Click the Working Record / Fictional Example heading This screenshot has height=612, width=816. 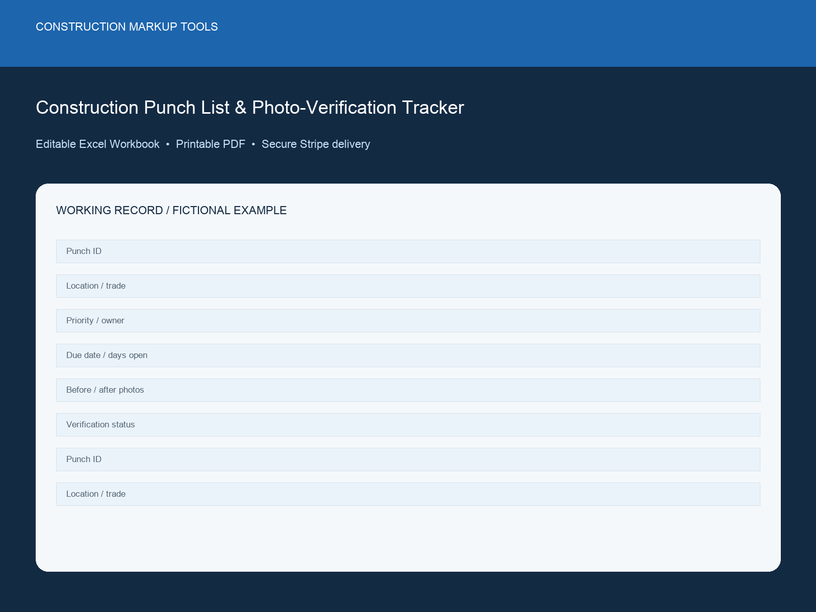pos(171,210)
